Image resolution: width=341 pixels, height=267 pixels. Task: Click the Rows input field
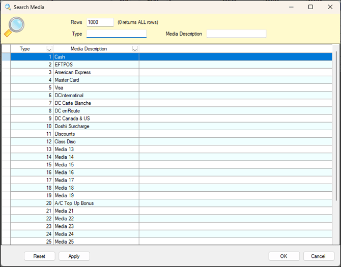[x=100, y=22]
